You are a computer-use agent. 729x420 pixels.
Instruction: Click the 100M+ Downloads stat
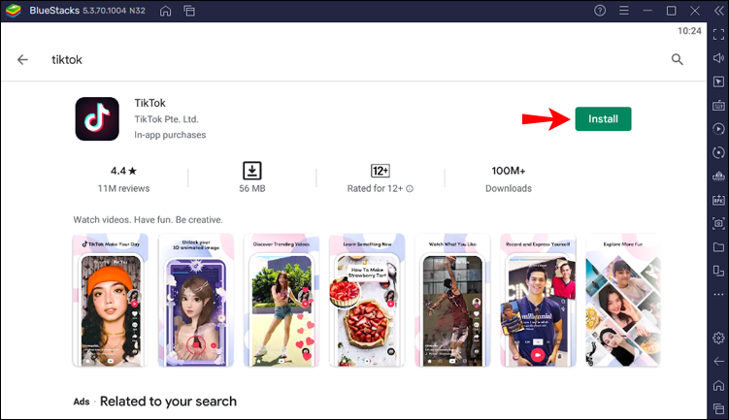pos(509,178)
